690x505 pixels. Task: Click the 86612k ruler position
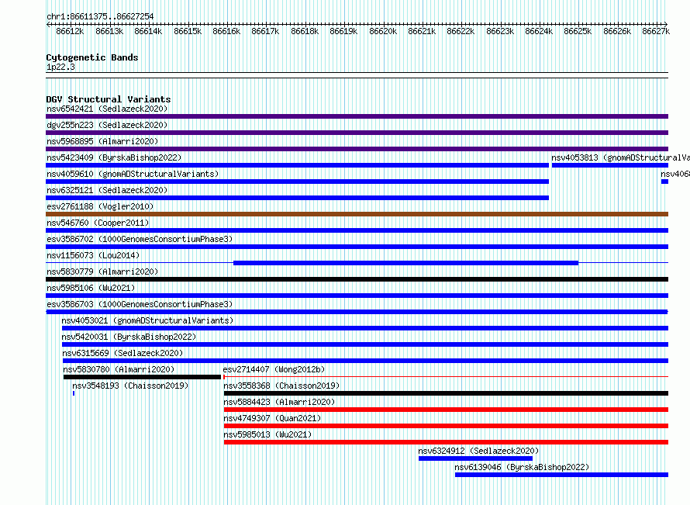pos(70,31)
